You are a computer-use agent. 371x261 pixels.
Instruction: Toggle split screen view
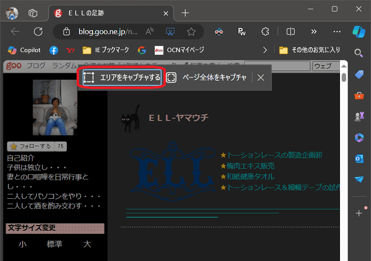290,32
